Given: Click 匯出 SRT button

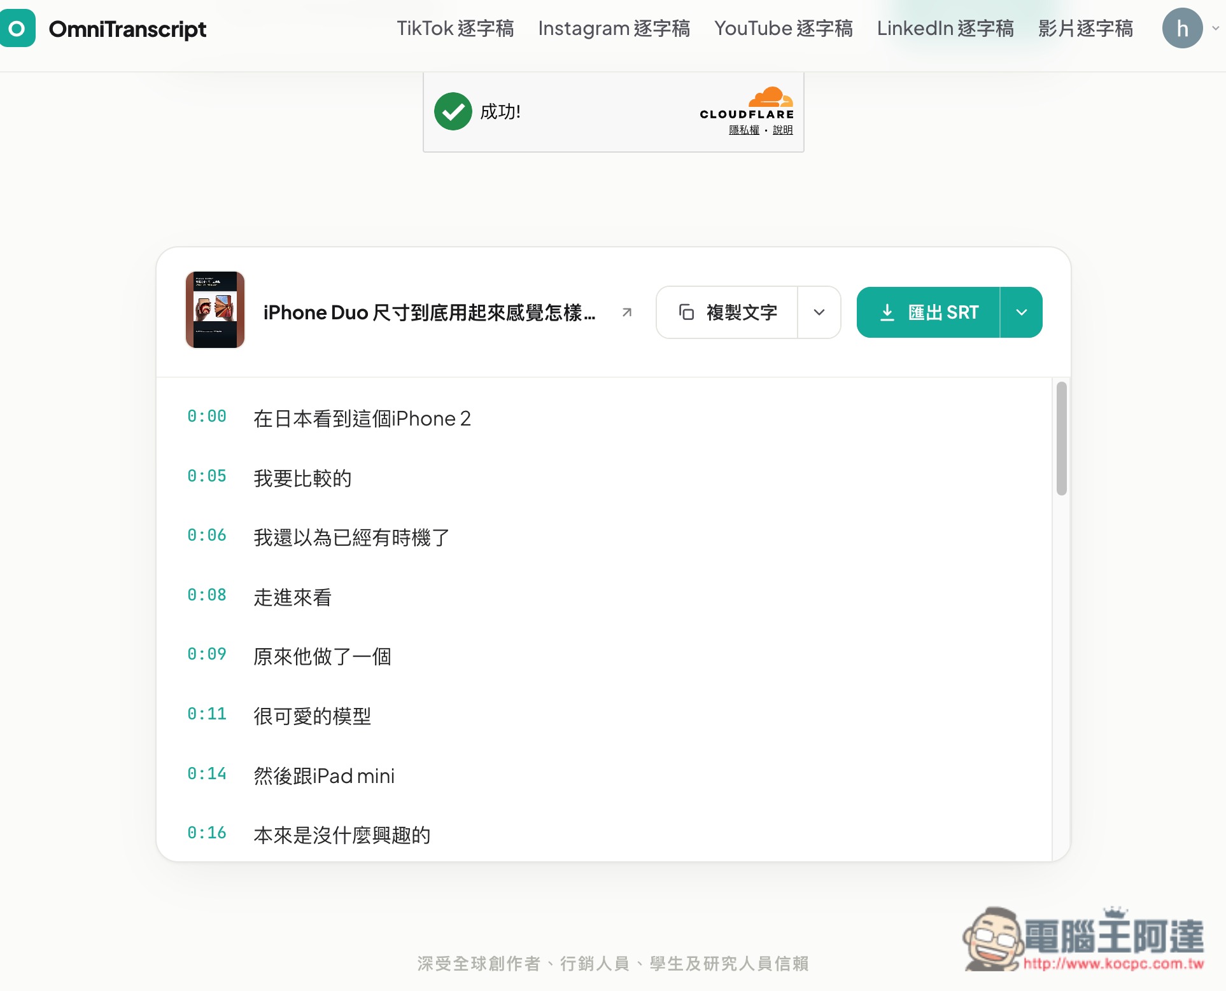Looking at the screenshot, I should coord(928,312).
